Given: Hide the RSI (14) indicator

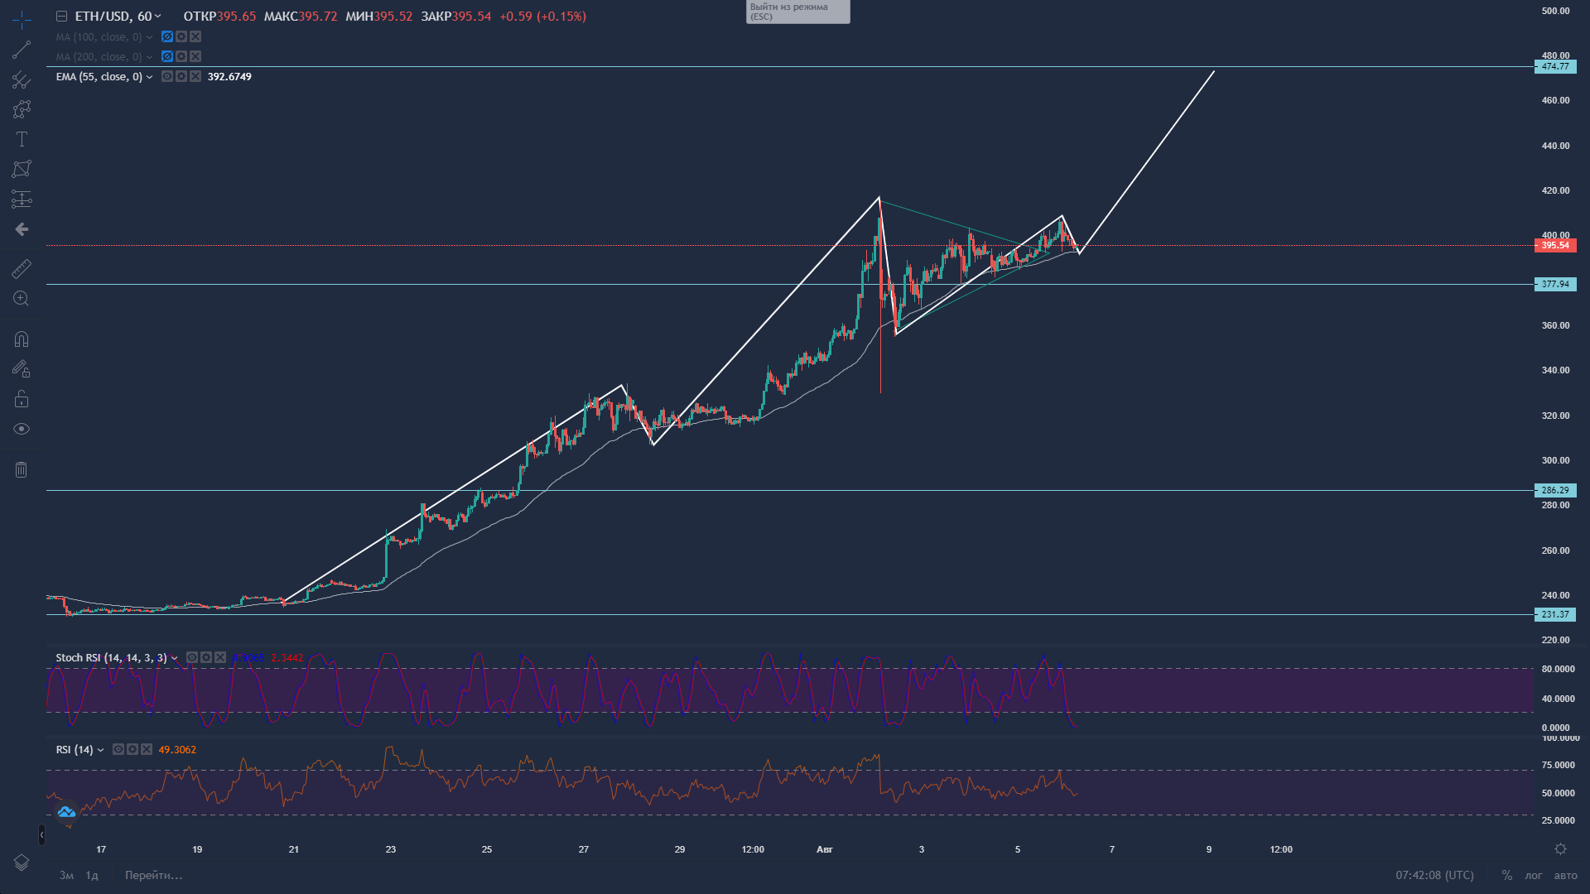Looking at the screenshot, I should [118, 749].
